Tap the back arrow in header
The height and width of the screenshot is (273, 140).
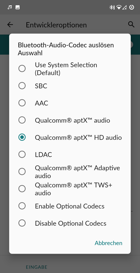pyautogui.click(x=10, y=25)
